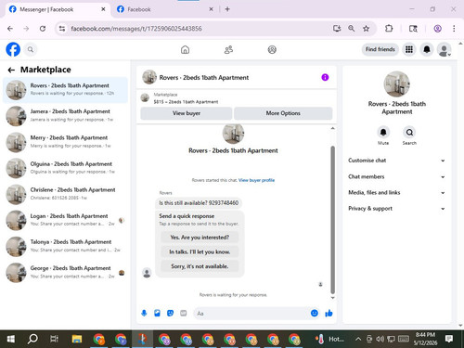Expand Privacy & support section
Viewport: 464px width, 348px height.
coord(397,209)
